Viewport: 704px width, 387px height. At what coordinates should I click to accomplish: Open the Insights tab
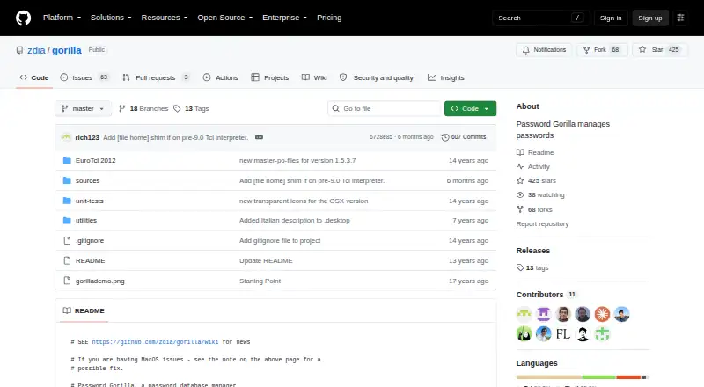446,77
